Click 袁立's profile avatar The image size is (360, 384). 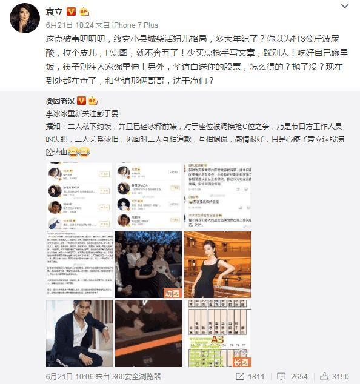[25, 18]
